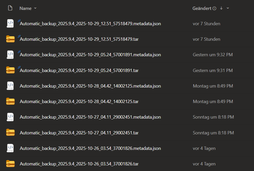Expand the Geändert column options chevron
254x171 pixels.
coord(228,8)
